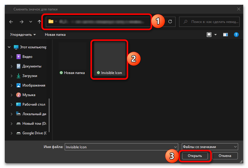Screen dimensions: 248x168
Task: Toggle the preview pane icon
Action: [x=226, y=35]
